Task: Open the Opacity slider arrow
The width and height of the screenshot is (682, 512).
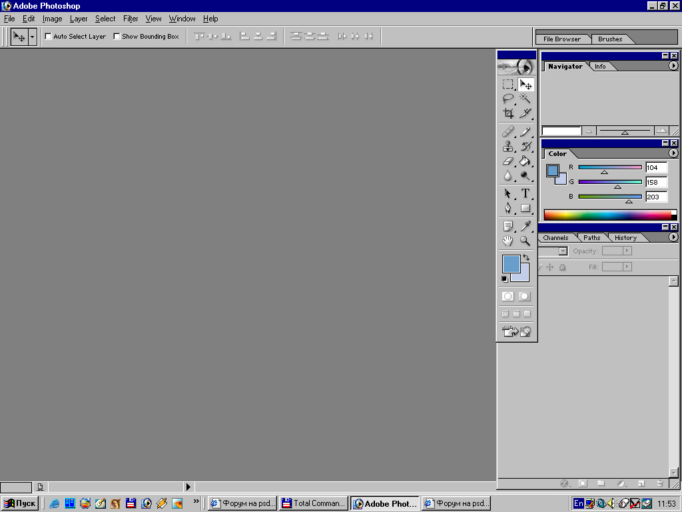Action: click(627, 251)
